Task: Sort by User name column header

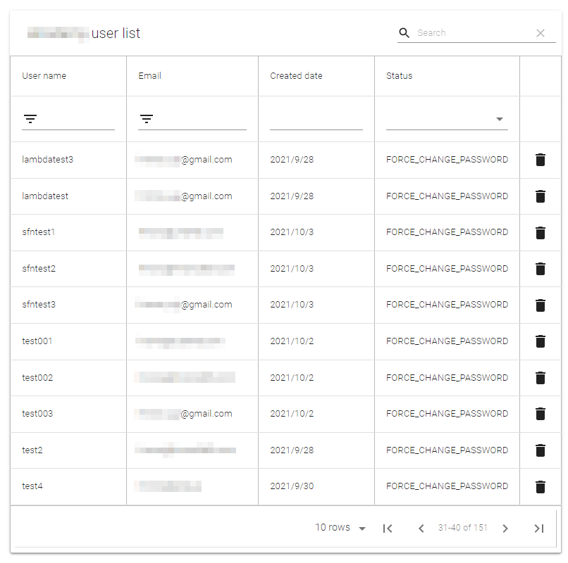Action: 44,76
